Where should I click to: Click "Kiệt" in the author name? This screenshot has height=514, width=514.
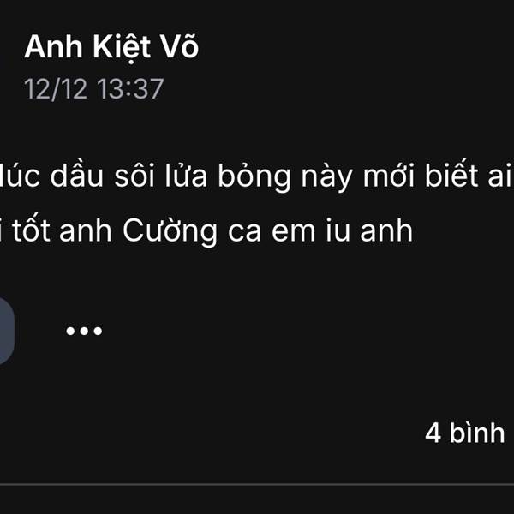click(122, 48)
